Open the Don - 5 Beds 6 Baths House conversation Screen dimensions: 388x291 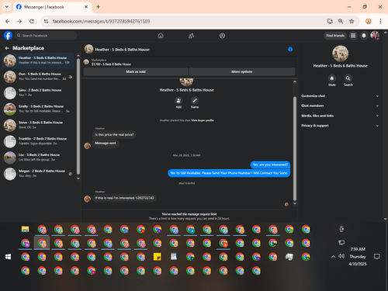38,77
